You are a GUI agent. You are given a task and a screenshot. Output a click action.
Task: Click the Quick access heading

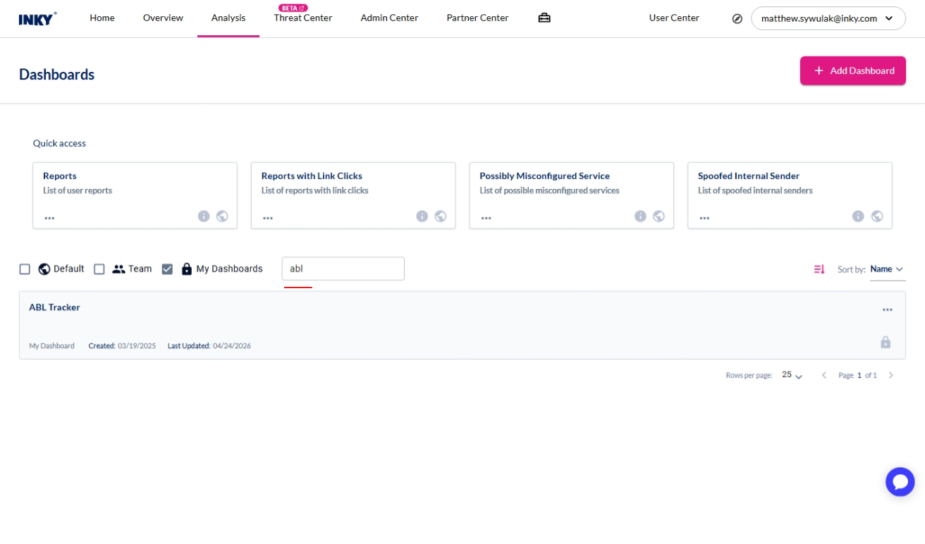(x=59, y=143)
